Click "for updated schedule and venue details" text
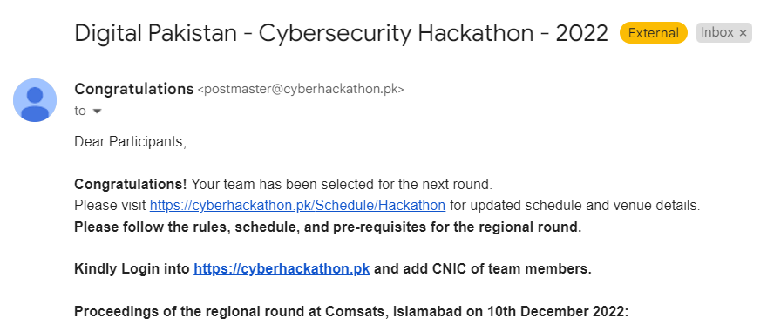Image resolution: width=774 pixels, height=325 pixels. 575,205
